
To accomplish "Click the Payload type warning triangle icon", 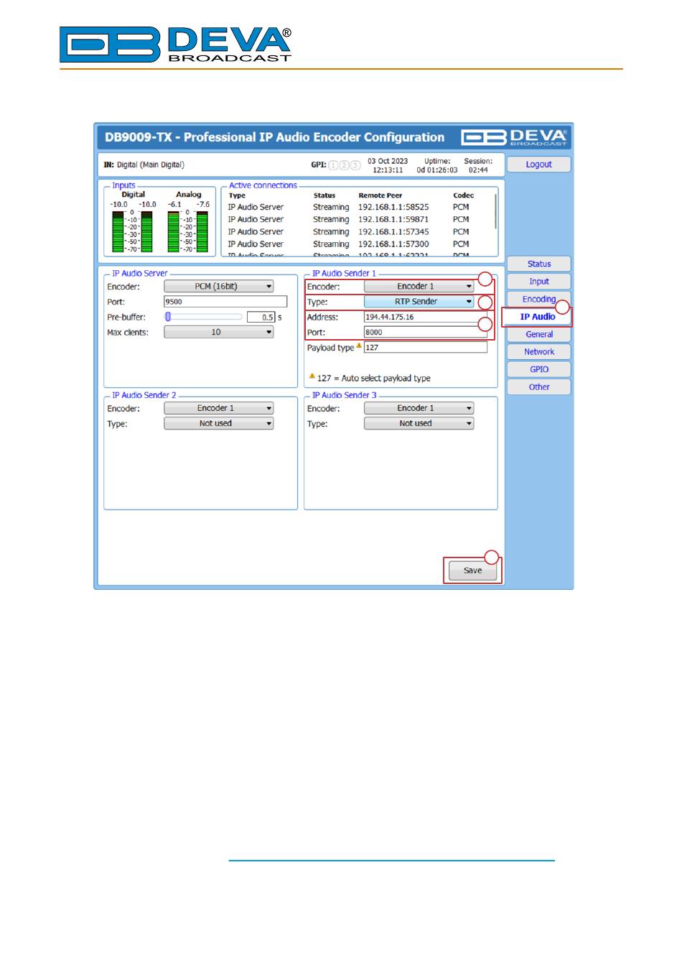I will point(359,346).
